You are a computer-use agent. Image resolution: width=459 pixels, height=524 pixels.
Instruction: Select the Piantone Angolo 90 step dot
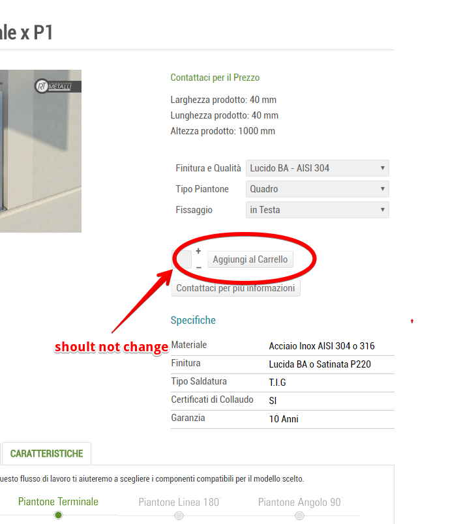[299, 516]
